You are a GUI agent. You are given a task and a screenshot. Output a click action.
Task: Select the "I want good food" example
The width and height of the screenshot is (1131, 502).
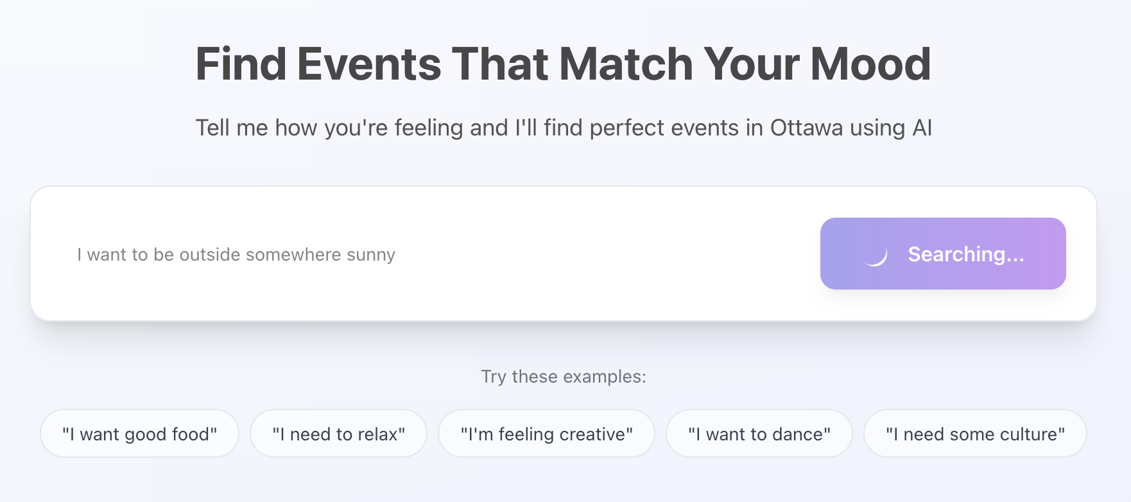139,434
